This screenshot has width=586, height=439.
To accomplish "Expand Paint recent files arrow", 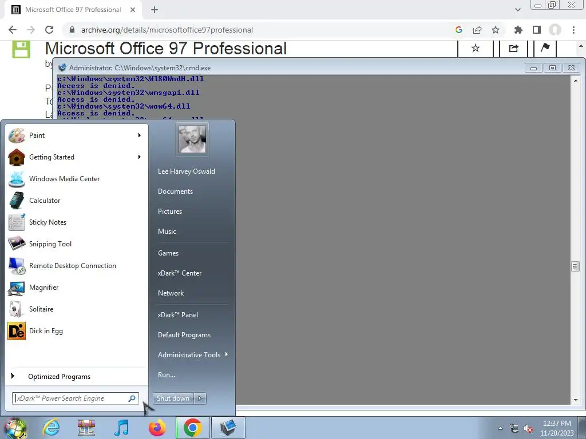I will coord(140,135).
